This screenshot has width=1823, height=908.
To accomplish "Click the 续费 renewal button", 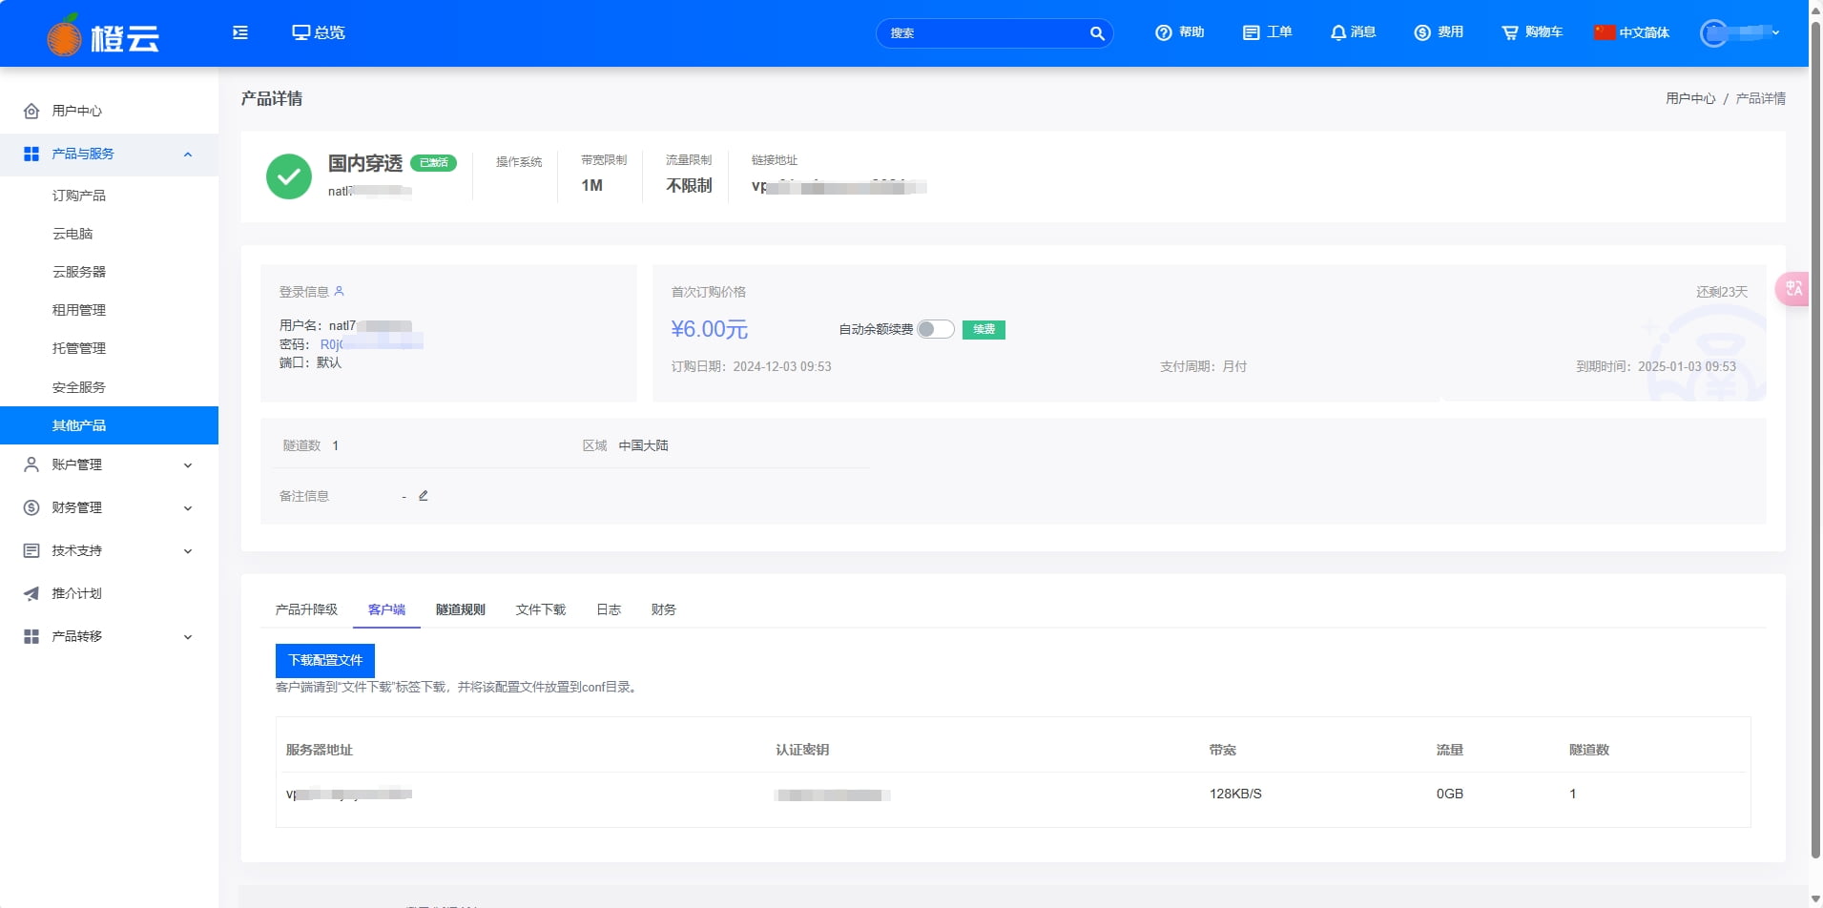I will [x=984, y=329].
